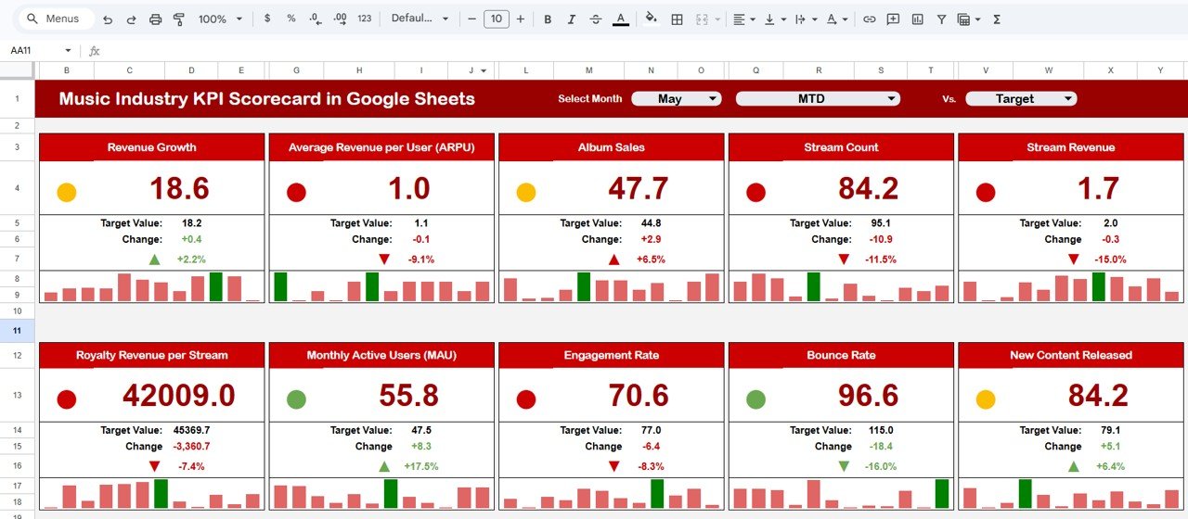This screenshot has height=519, width=1188.
Task: Increase font size with plus button
Action: tap(520, 19)
